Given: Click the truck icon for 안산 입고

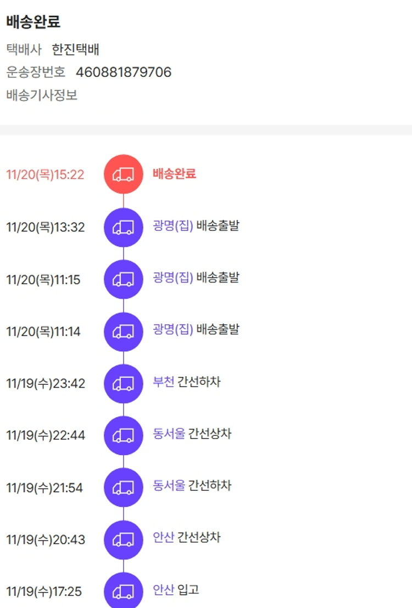Looking at the screenshot, I should tap(124, 591).
